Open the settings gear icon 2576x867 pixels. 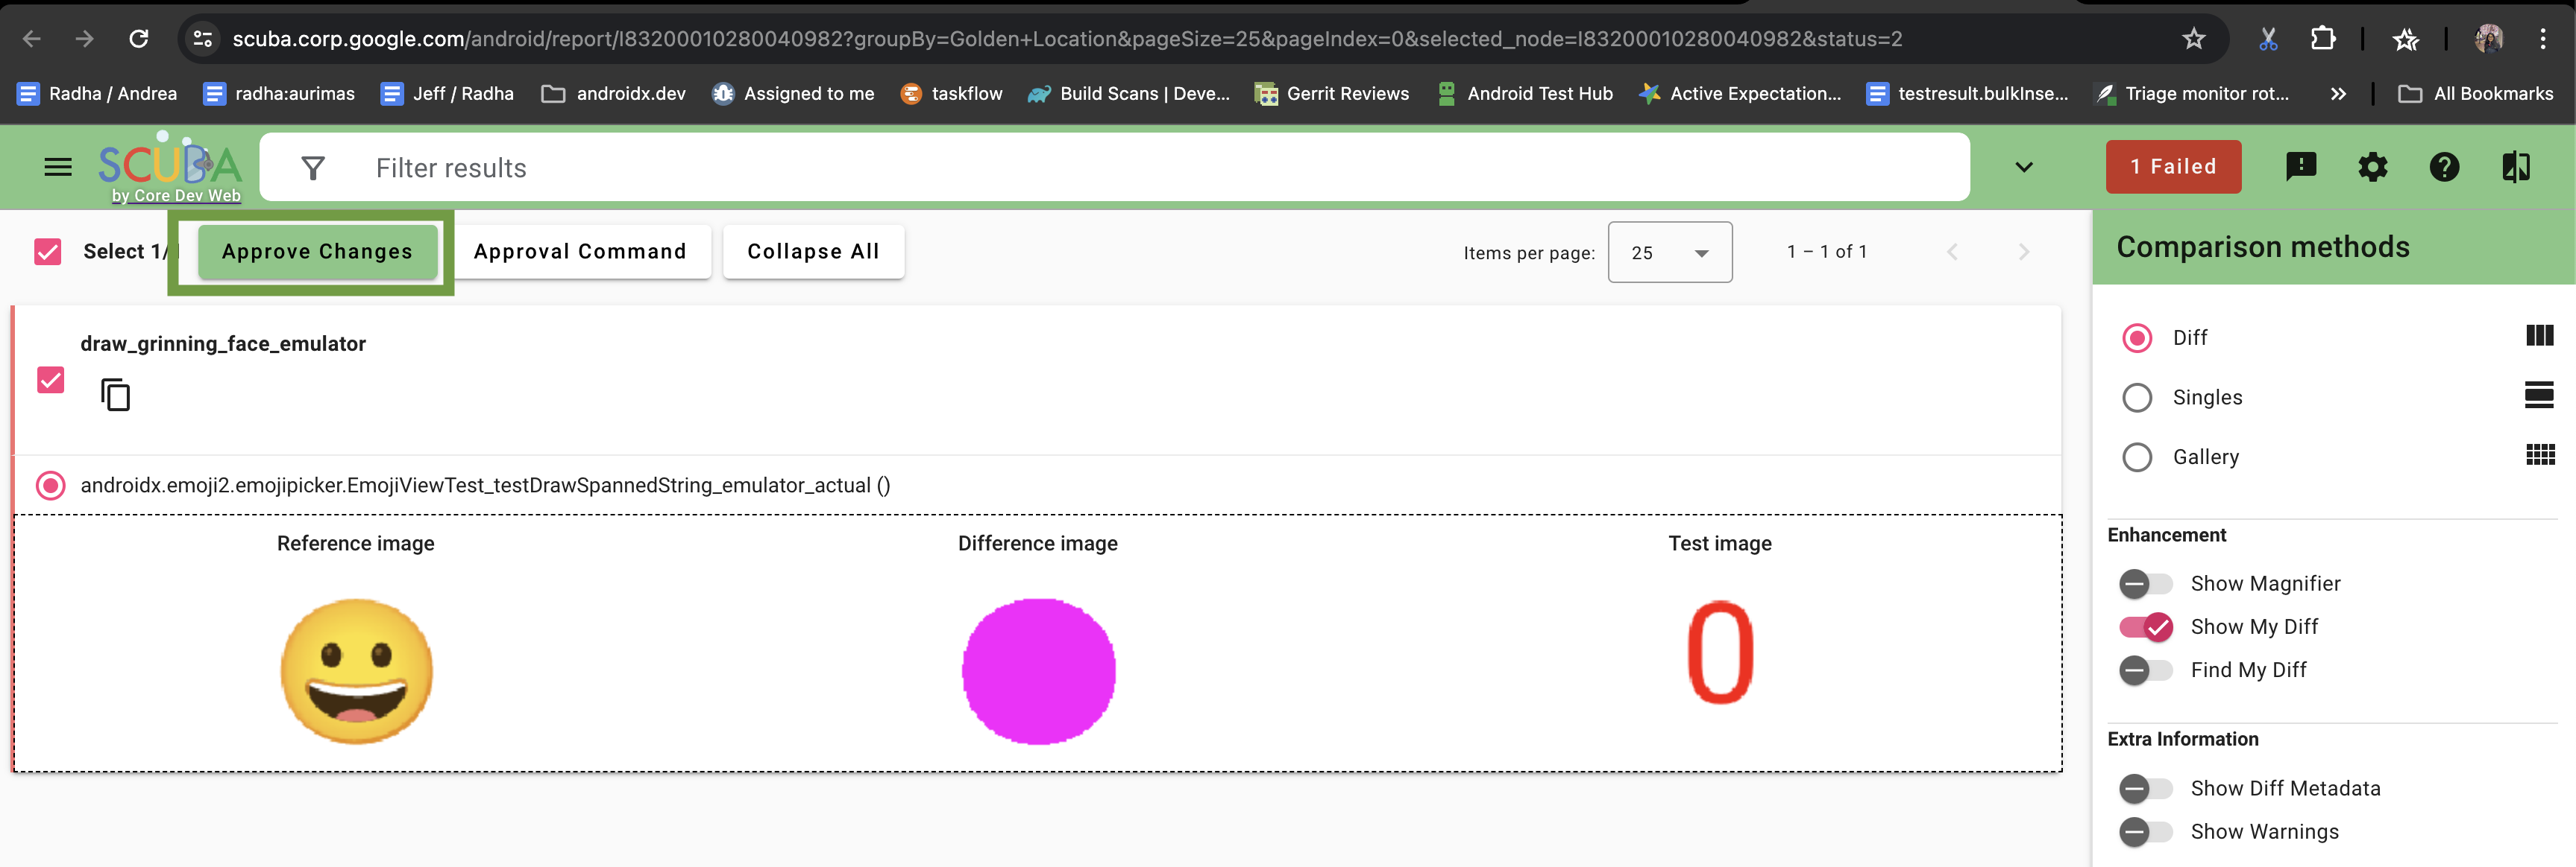click(2372, 167)
